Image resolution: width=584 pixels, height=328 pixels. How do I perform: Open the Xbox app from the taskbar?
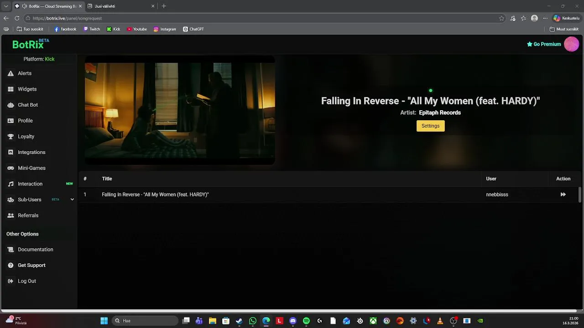coord(373,321)
